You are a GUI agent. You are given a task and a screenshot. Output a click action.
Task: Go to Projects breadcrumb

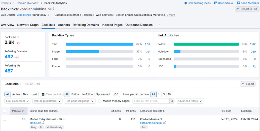[6, 3]
